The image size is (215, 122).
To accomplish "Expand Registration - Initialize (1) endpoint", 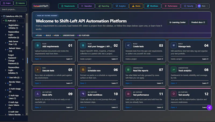I will (x=5, y=27).
